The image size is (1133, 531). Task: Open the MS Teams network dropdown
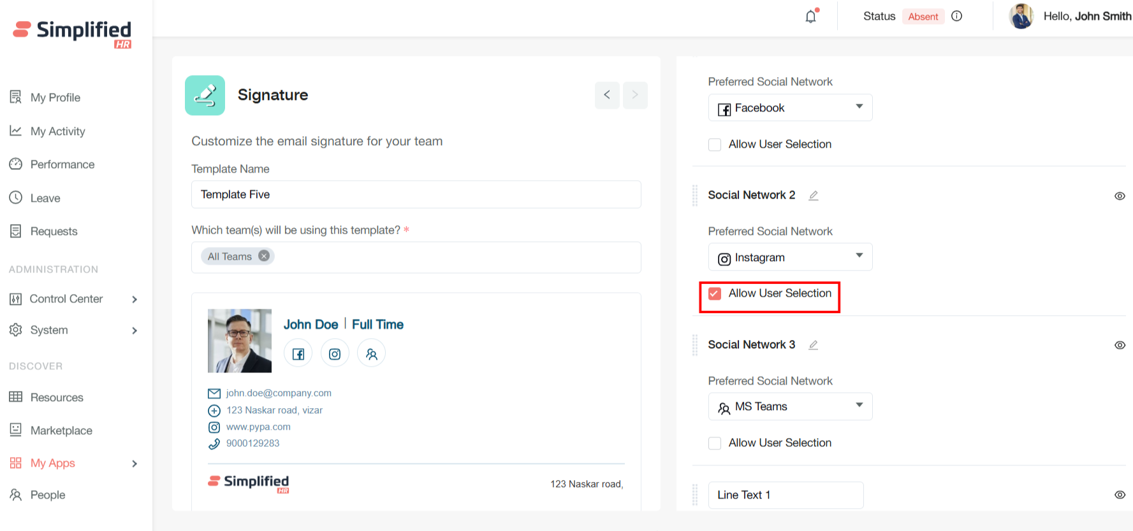[789, 407]
